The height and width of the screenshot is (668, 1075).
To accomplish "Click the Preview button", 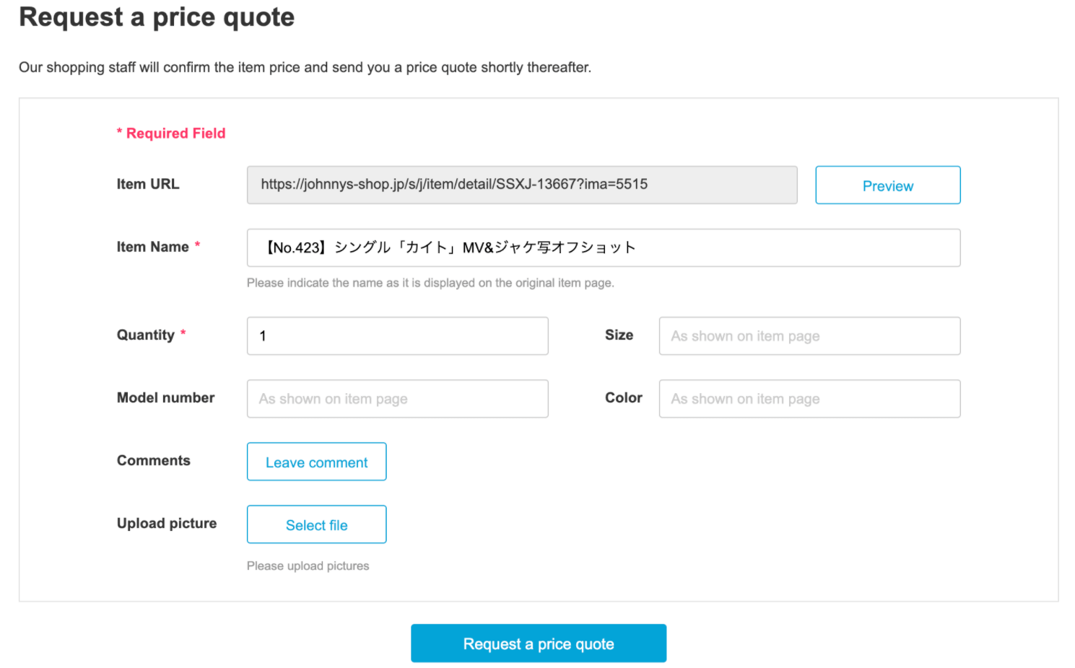I will [x=887, y=185].
